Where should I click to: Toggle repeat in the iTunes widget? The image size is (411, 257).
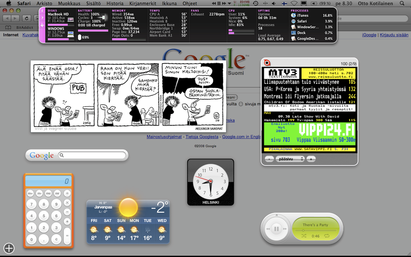pos(327,236)
